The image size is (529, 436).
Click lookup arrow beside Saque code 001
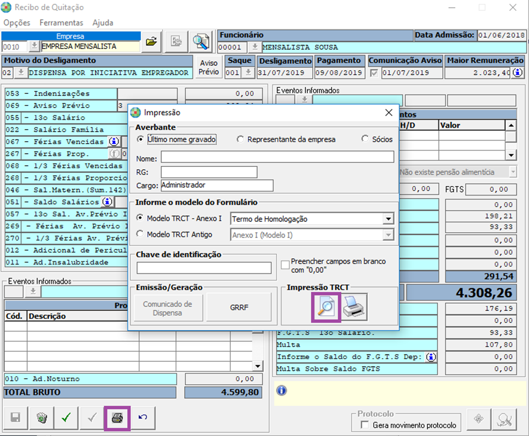point(248,72)
